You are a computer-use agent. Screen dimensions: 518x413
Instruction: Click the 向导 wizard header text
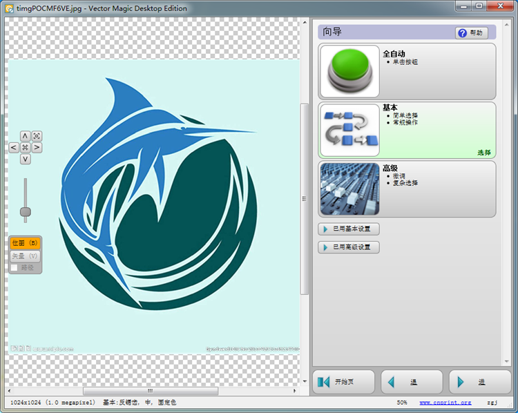(x=332, y=32)
